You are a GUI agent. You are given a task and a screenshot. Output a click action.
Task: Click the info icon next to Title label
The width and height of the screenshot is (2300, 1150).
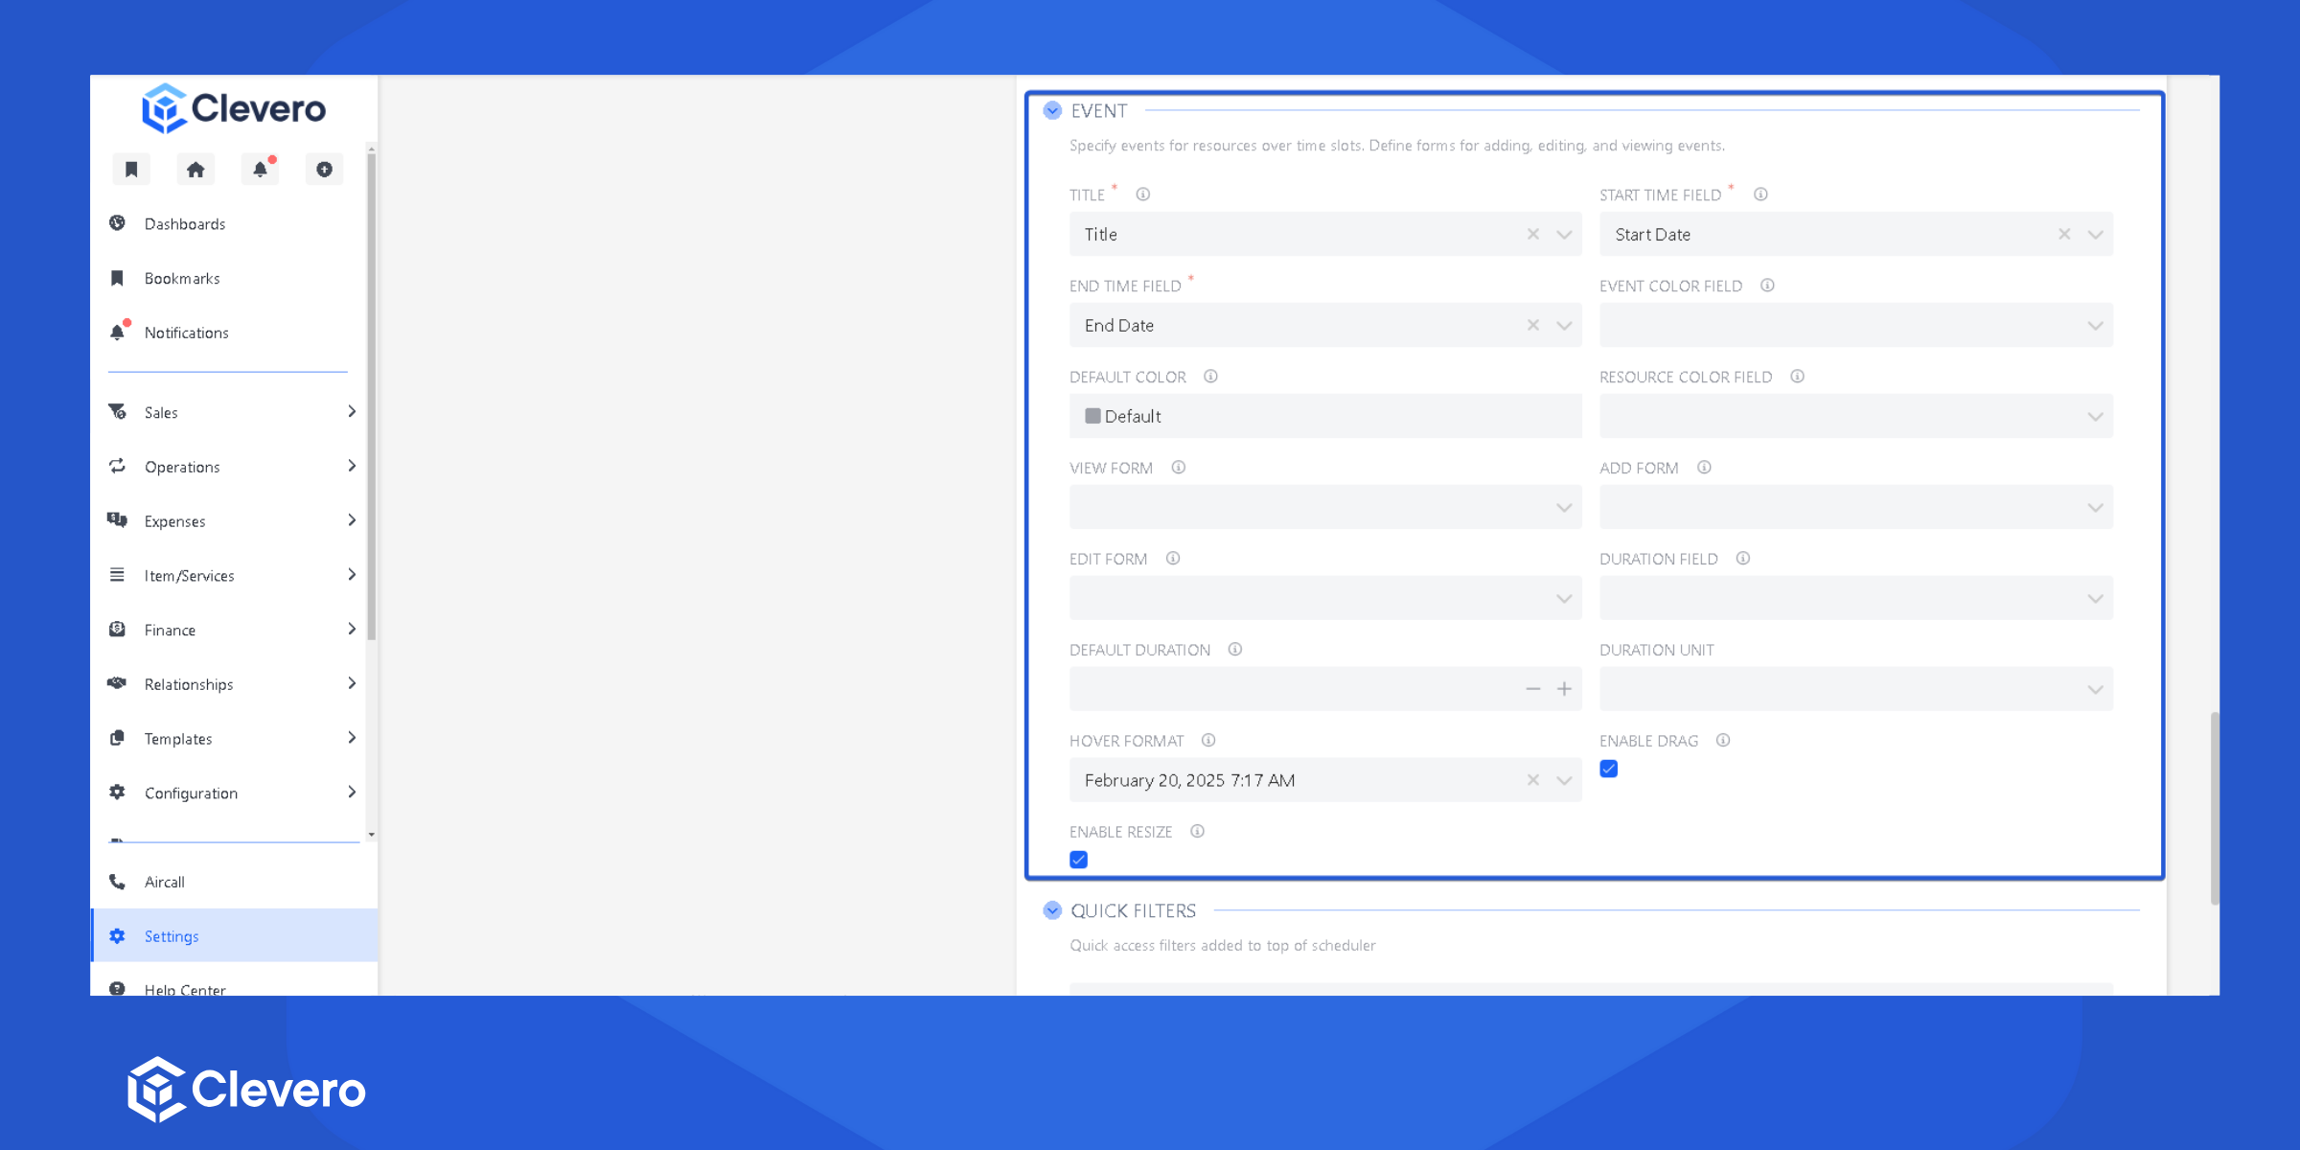pyautogui.click(x=1142, y=195)
